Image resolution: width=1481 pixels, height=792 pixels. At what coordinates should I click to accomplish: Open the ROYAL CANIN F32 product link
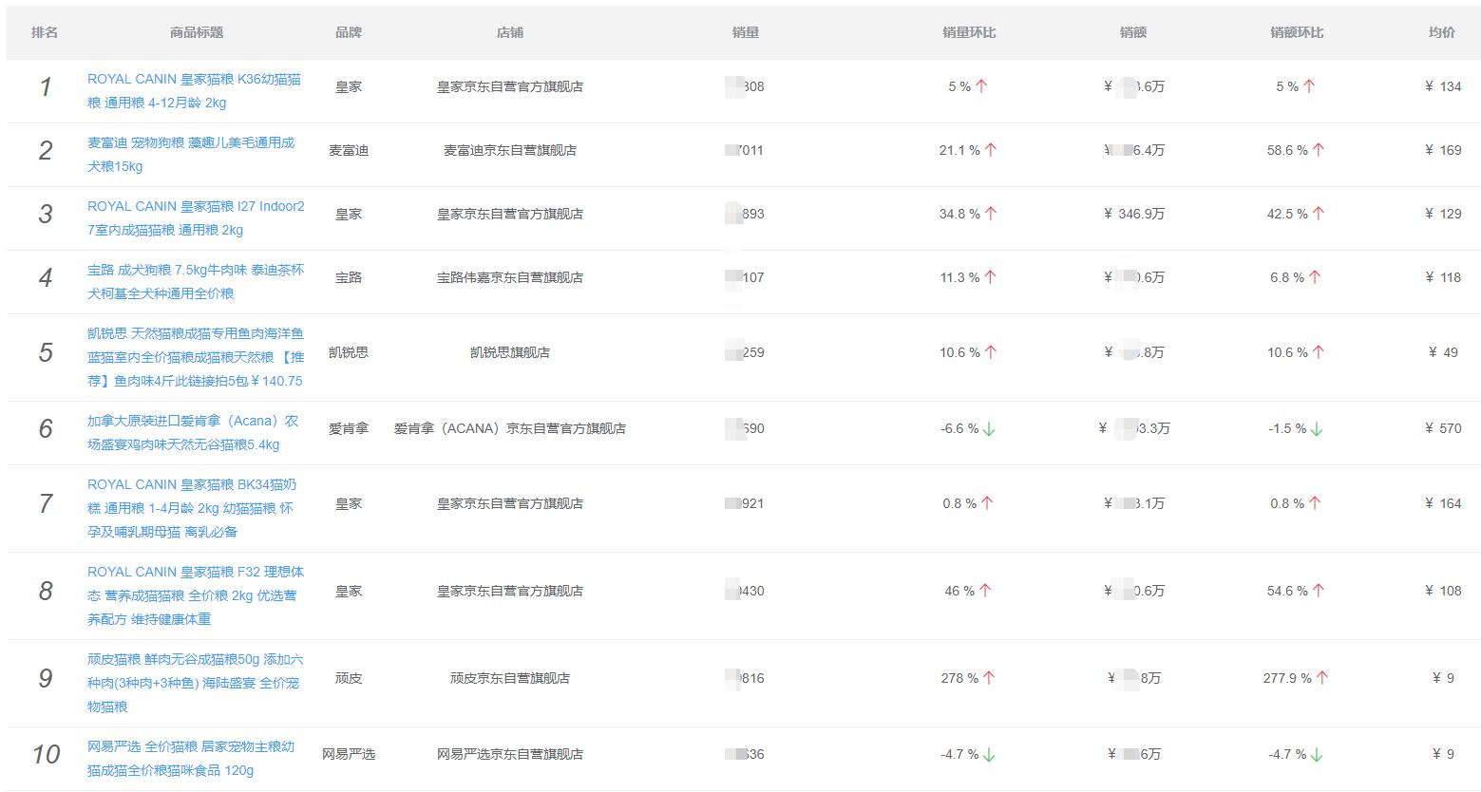196,595
